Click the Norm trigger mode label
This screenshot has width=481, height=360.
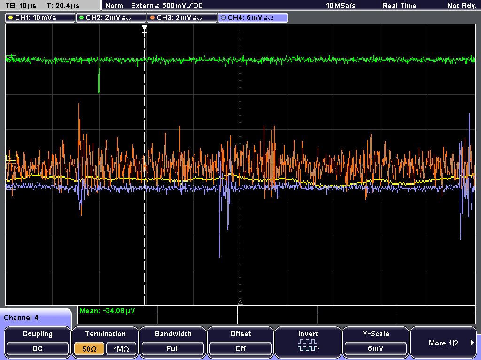(114, 6)
